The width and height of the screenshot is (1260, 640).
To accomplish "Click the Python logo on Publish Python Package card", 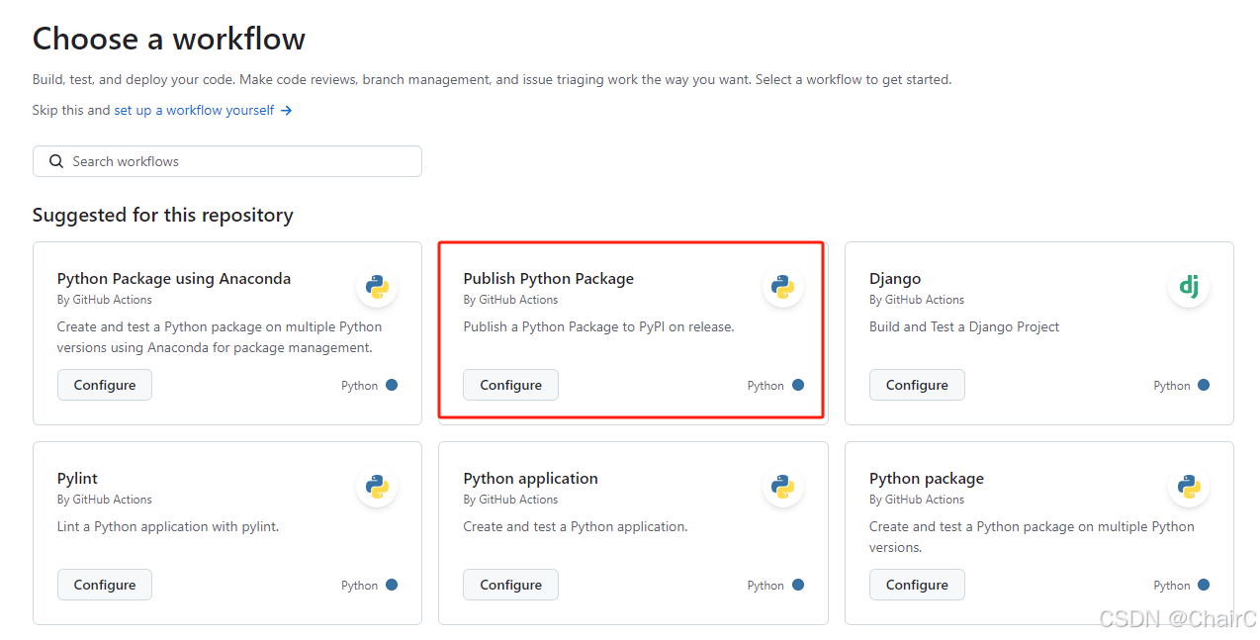I will pos(783,287).
